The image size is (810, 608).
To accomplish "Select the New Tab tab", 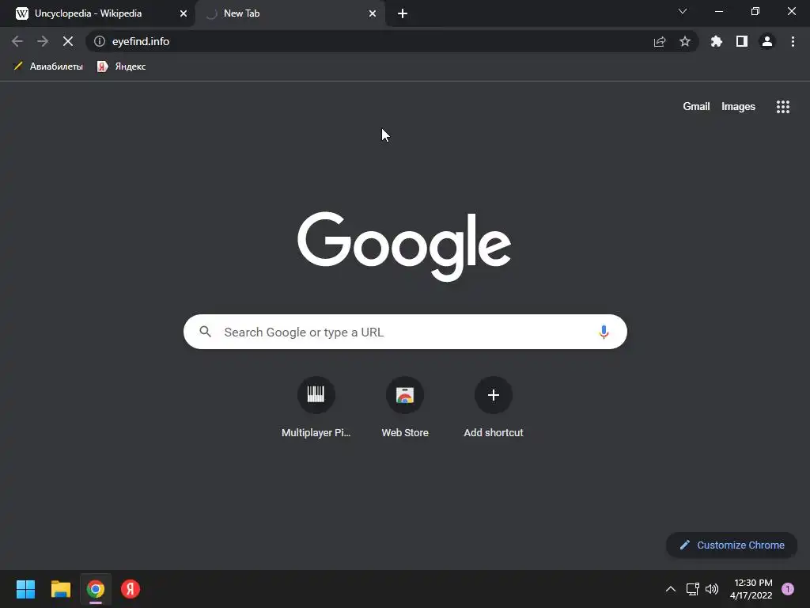I will [290, 13].
